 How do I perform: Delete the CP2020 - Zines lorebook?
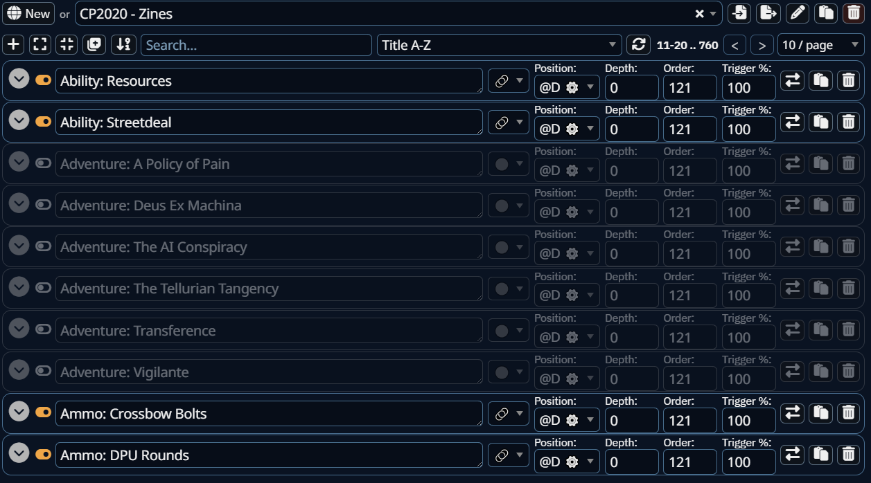[x=853, y=12]
